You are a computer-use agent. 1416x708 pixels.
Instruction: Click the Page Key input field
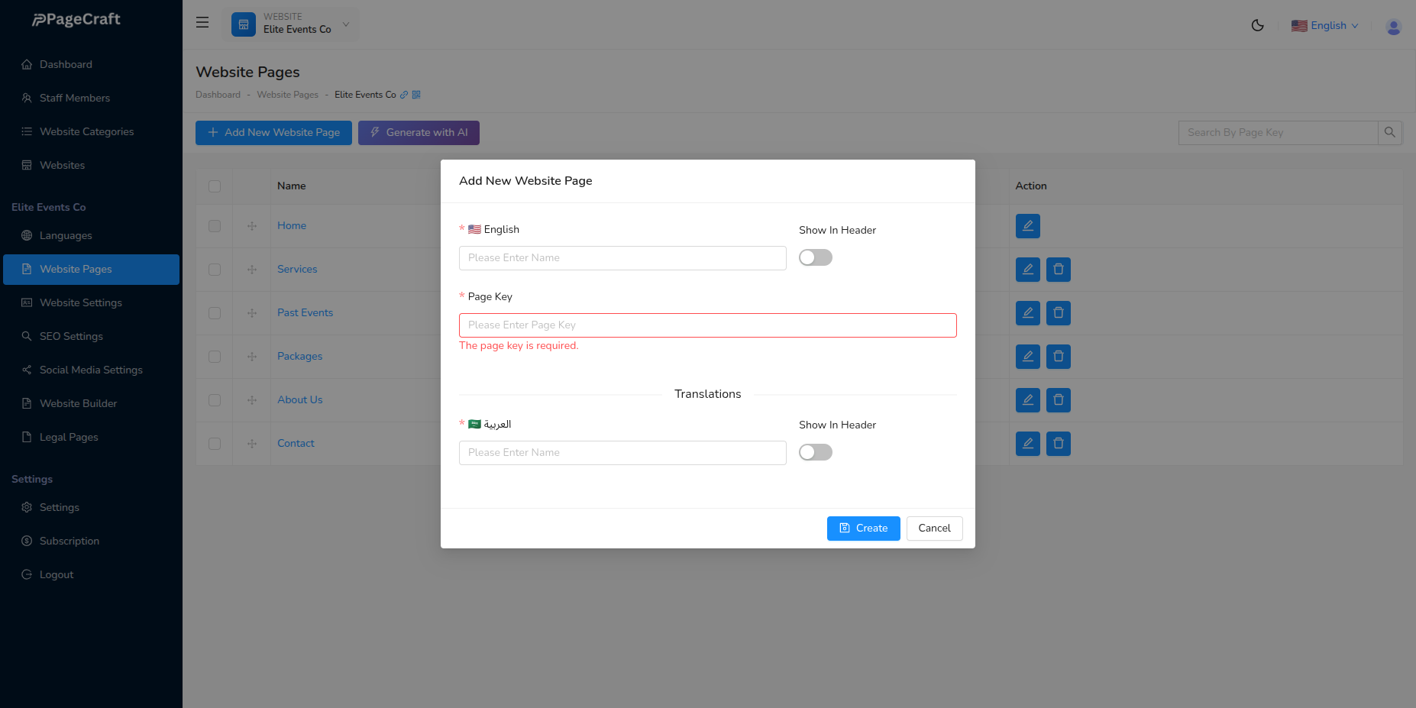click(x=707, y=325)
